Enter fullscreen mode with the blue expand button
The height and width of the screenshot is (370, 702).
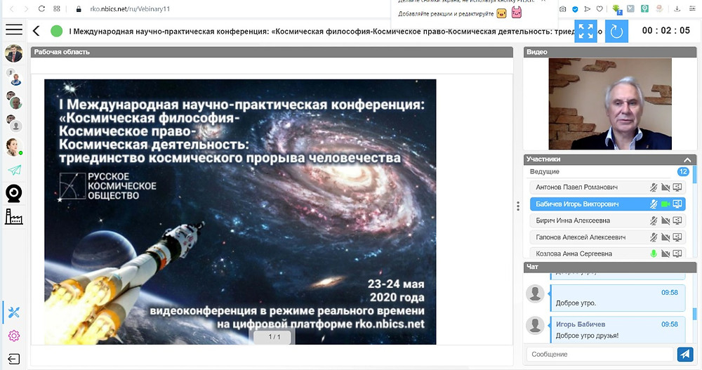(x=585, y=31)
